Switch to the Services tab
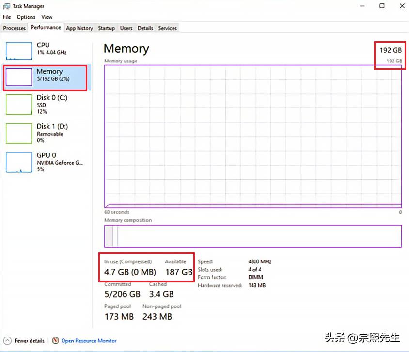The image size is (409, 352). 168,28
